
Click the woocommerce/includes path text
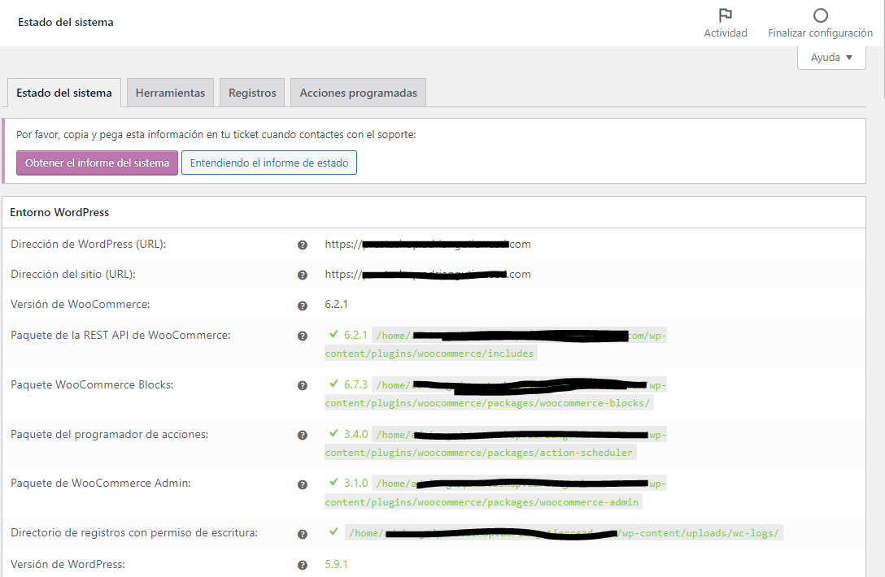[430, 354]
